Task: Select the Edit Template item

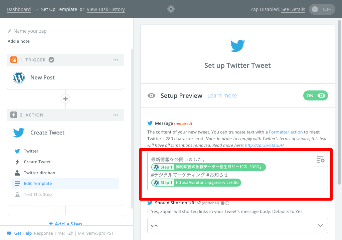Action: pos(65,184)
